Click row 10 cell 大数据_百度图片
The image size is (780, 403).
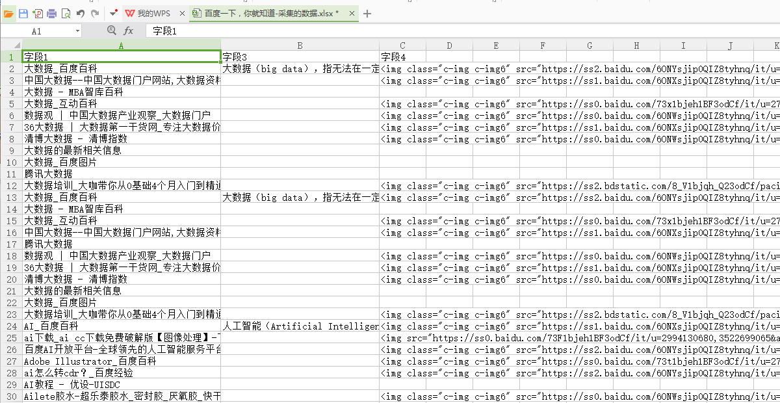tap(122, 162)
